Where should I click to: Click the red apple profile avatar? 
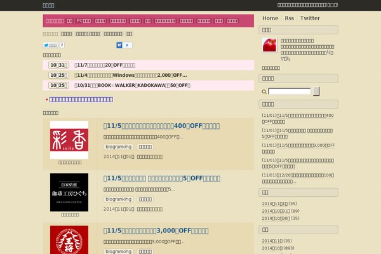point(269,45)
